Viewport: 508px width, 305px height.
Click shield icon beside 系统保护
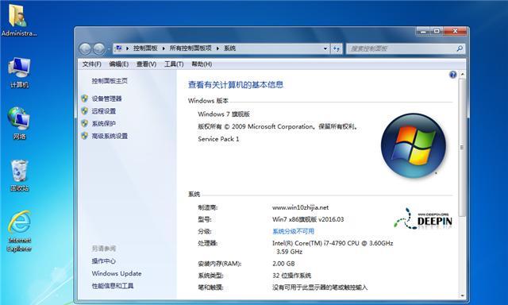pyautogui.click(x=85, y=123)
